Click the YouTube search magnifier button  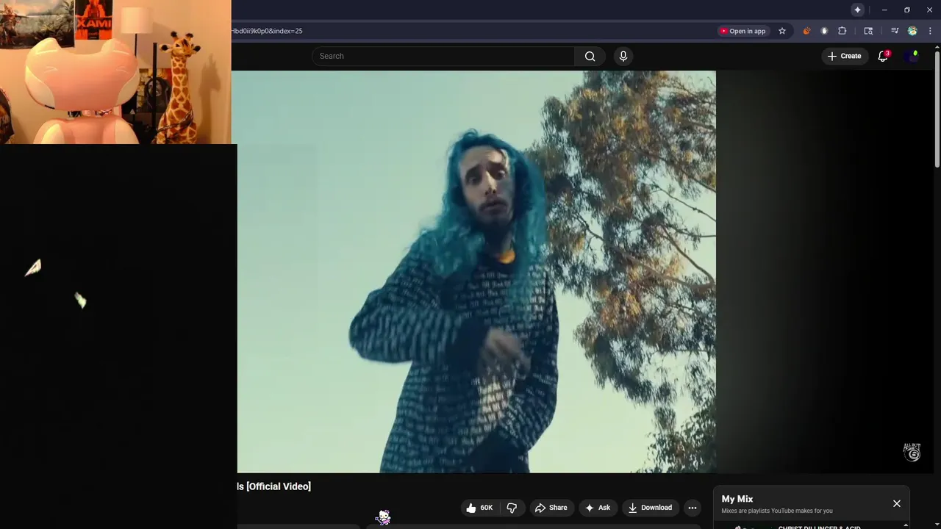click(590, 57)
